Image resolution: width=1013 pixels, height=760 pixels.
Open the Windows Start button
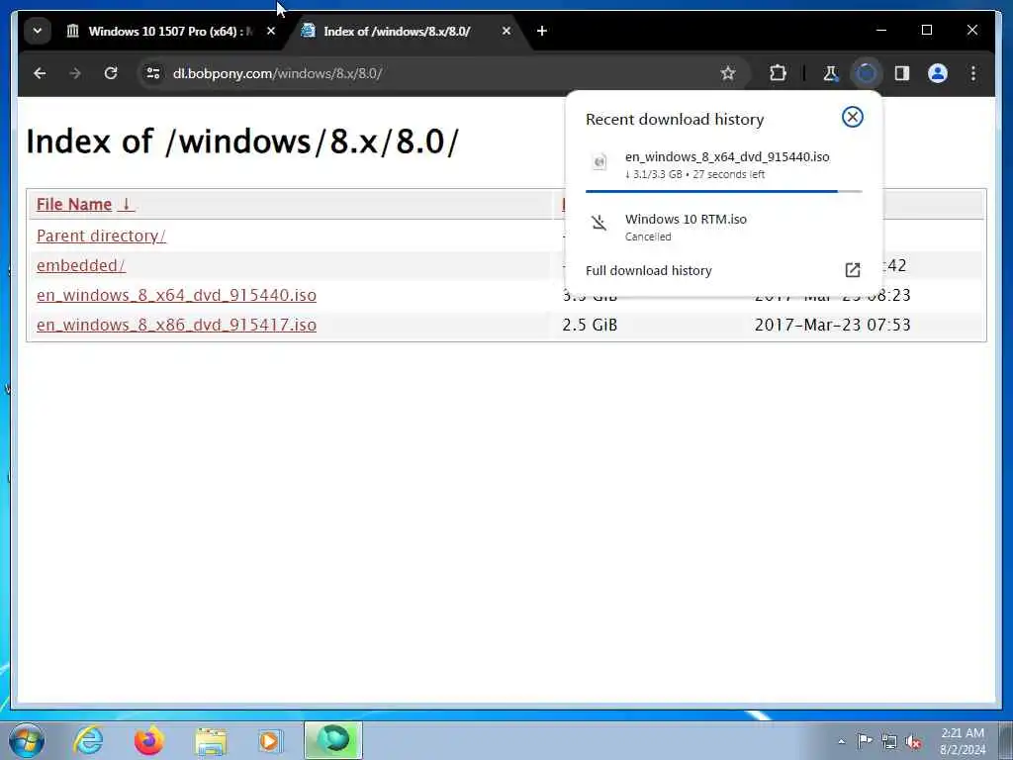[x=27, y=740]
